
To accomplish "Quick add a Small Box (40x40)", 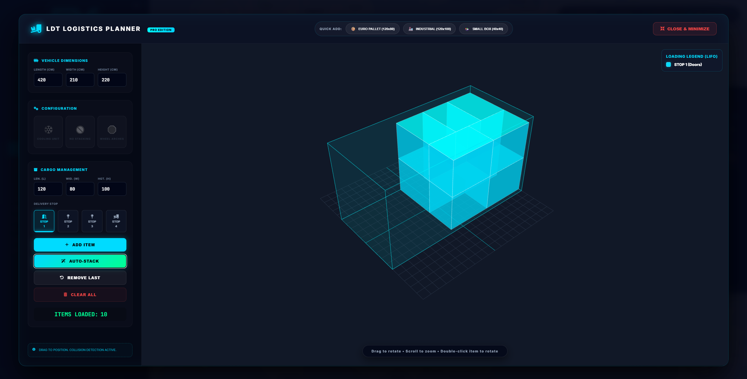I will tap(484, 29).
